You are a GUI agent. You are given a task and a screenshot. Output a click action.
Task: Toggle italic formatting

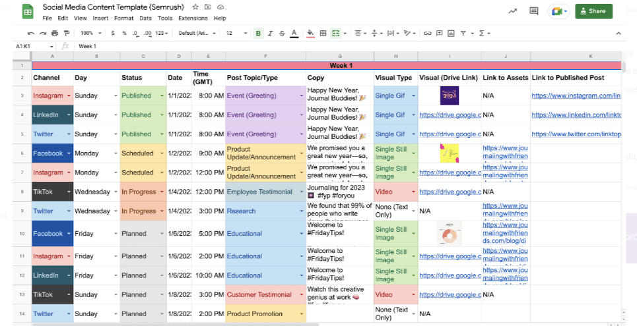270,33
